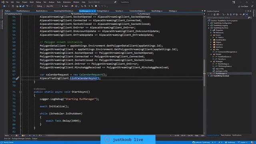Collapse the Enums folder
Image resolution: width=256 pixels, height=144 pixels.
[x=211, y=35]
